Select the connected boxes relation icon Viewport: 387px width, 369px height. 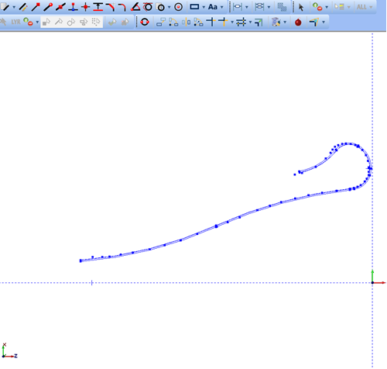[160, 22]
